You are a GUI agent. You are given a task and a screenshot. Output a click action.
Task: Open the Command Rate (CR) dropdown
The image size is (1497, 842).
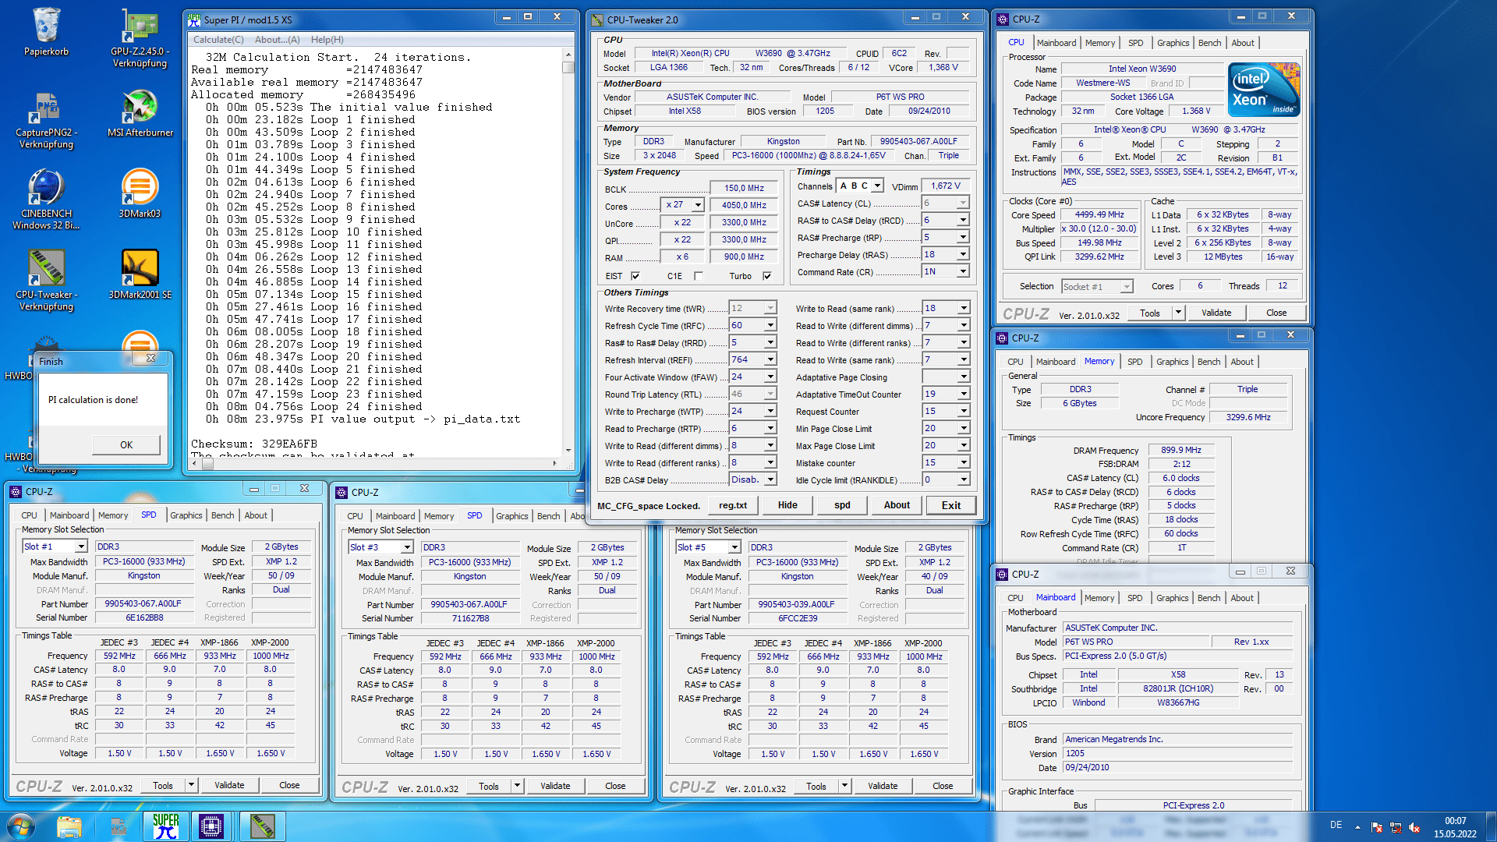963,271
